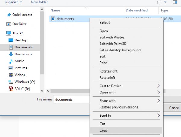The height and width of the screenshot is (137, 181).
Task: Click the File name input field
Action: pos(72,99)
